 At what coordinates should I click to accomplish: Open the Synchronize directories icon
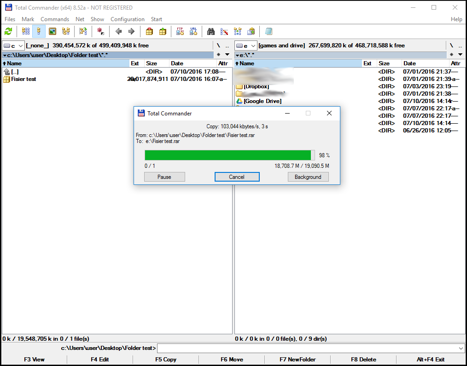click(237, 31)
